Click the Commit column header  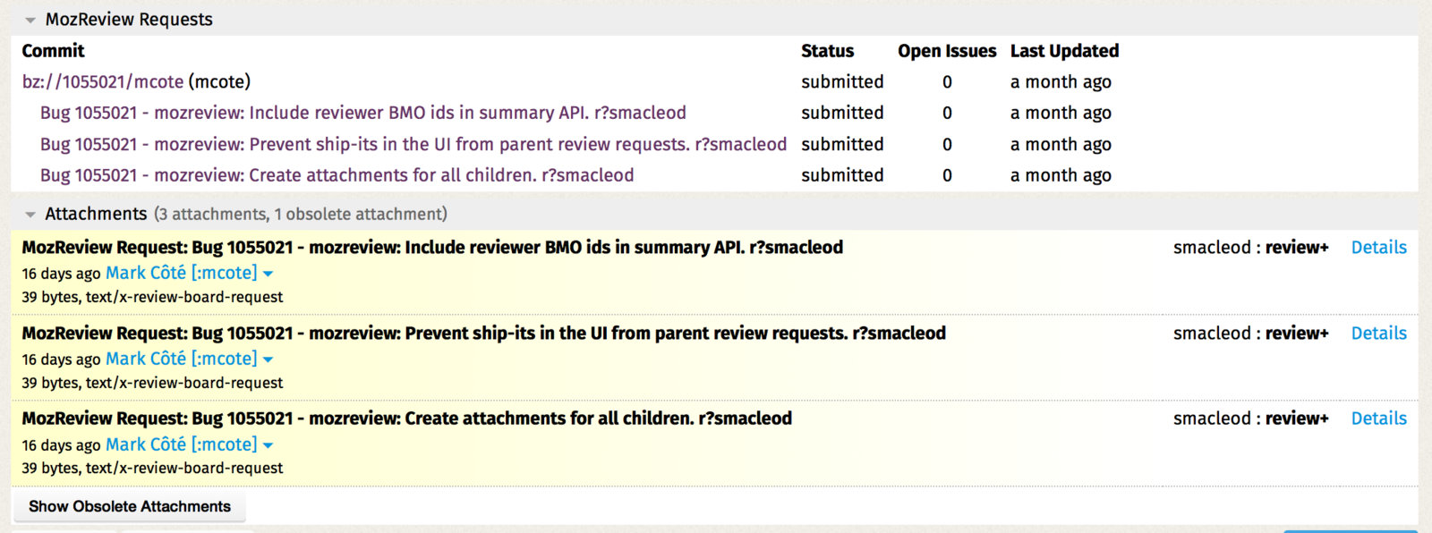point(53,51)
